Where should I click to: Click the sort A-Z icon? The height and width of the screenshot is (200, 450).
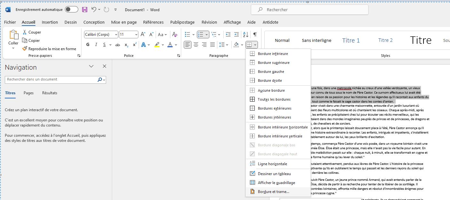[245, 35]
